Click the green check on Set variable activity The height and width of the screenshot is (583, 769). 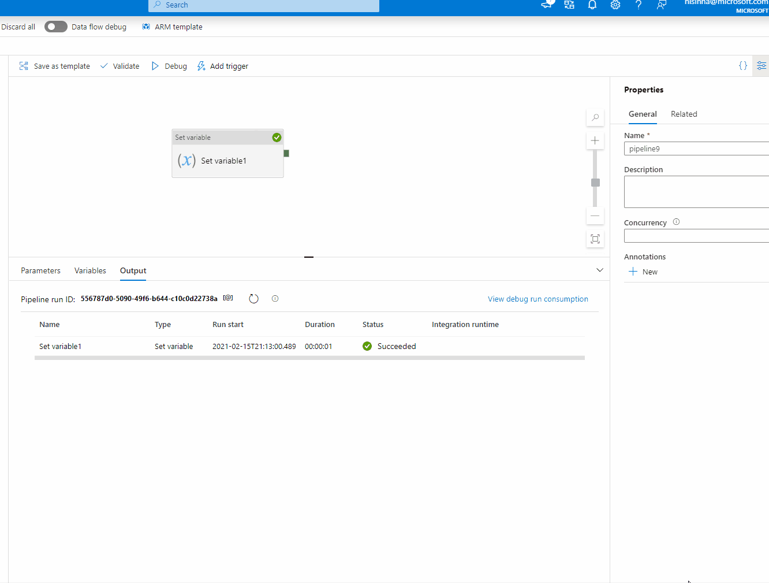tap(277, 138)
